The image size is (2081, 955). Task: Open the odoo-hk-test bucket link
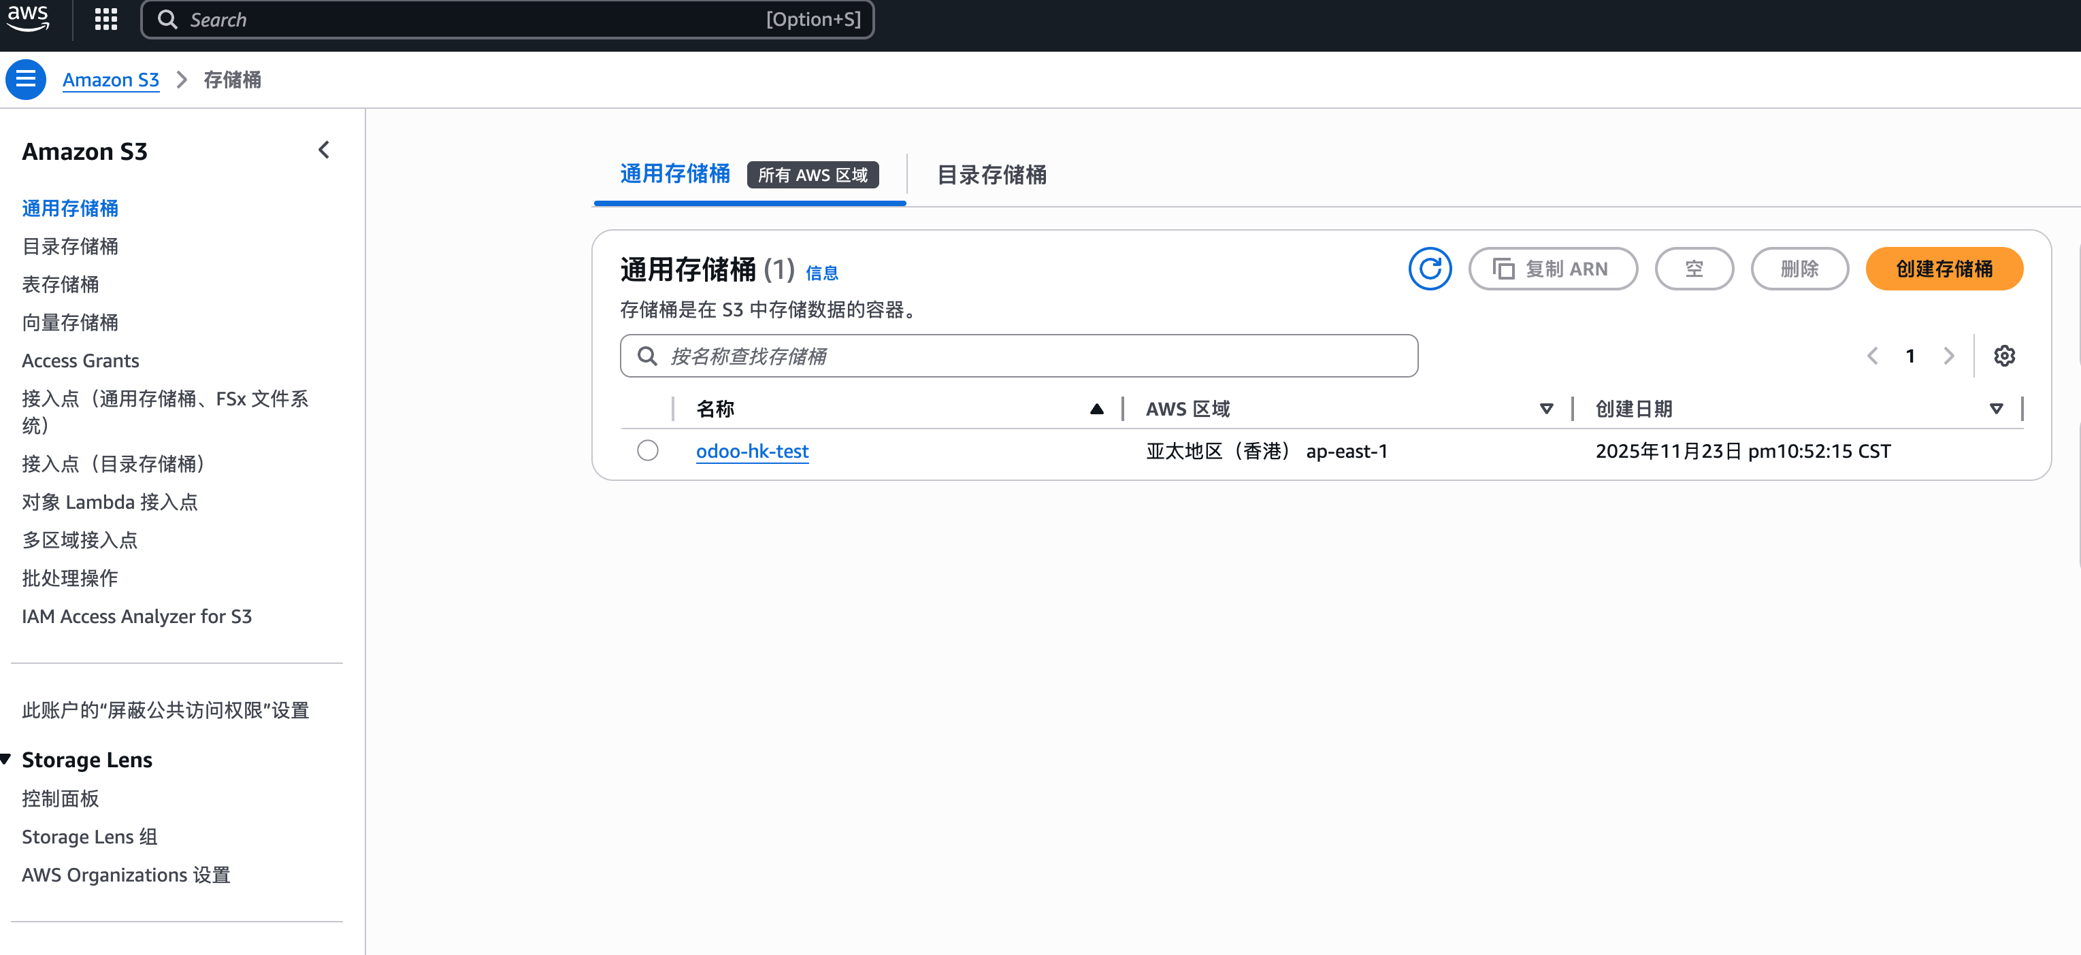tap(752, 451)
